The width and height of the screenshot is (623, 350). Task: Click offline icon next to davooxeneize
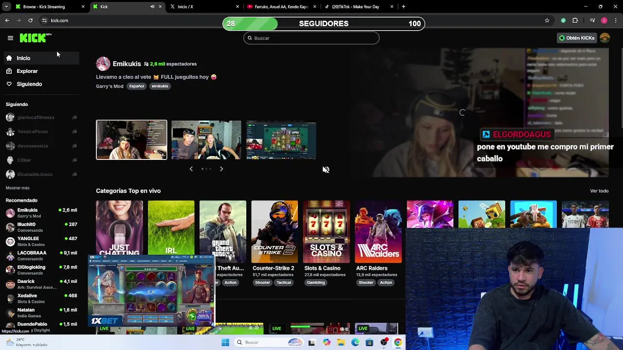74,146
